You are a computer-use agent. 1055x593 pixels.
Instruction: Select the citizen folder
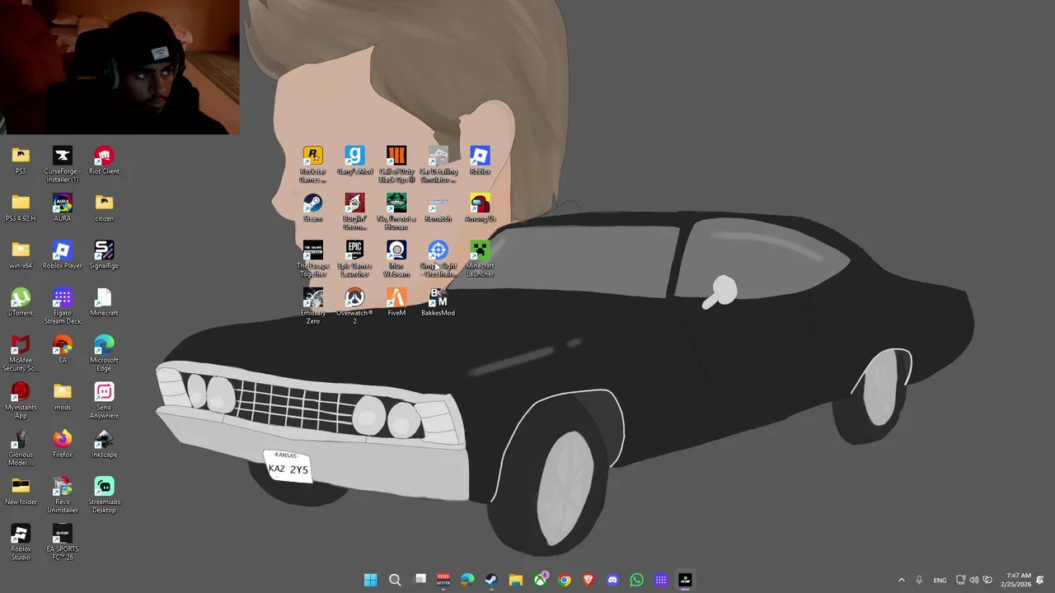[x=104, y=208]
